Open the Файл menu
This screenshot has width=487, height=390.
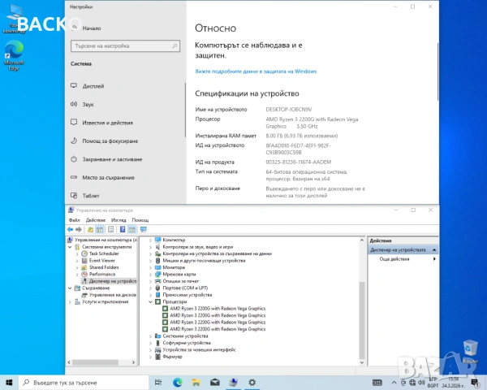[x=75, y=219]
